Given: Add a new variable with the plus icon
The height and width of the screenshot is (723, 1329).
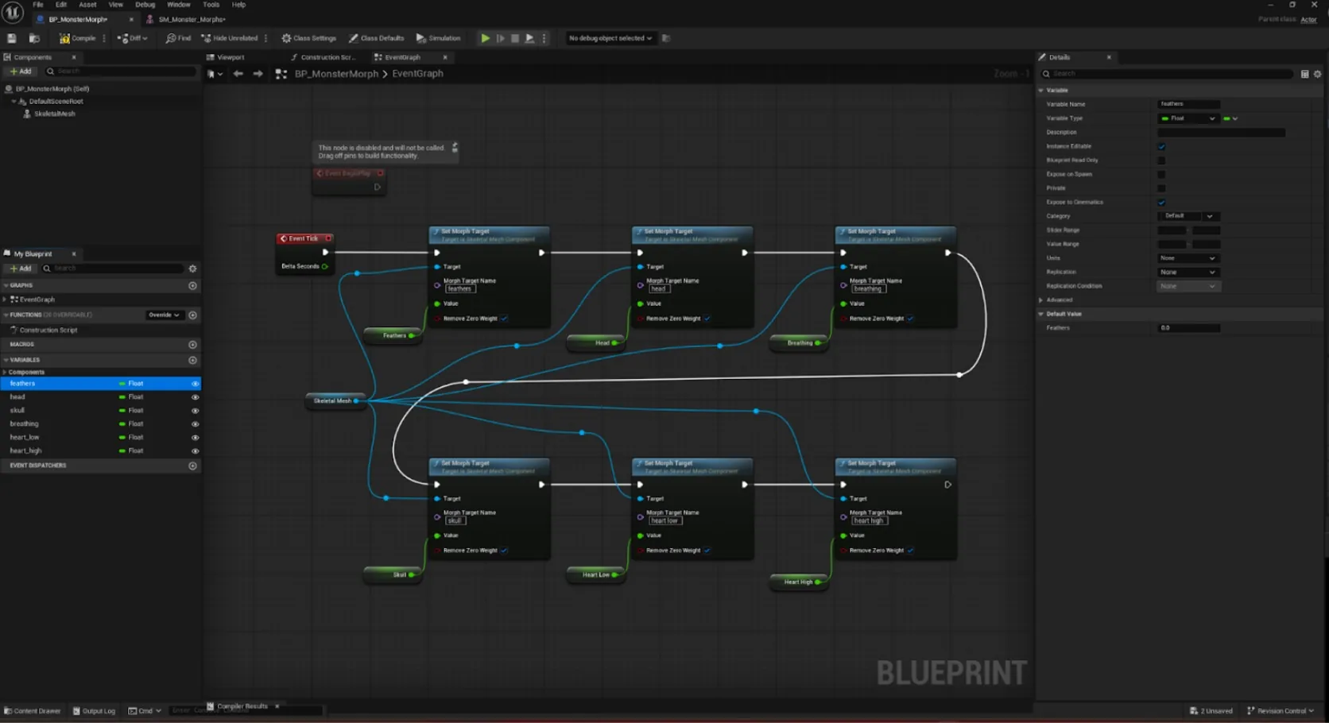Looking at the screenshot, I should [x=192, y=360].
